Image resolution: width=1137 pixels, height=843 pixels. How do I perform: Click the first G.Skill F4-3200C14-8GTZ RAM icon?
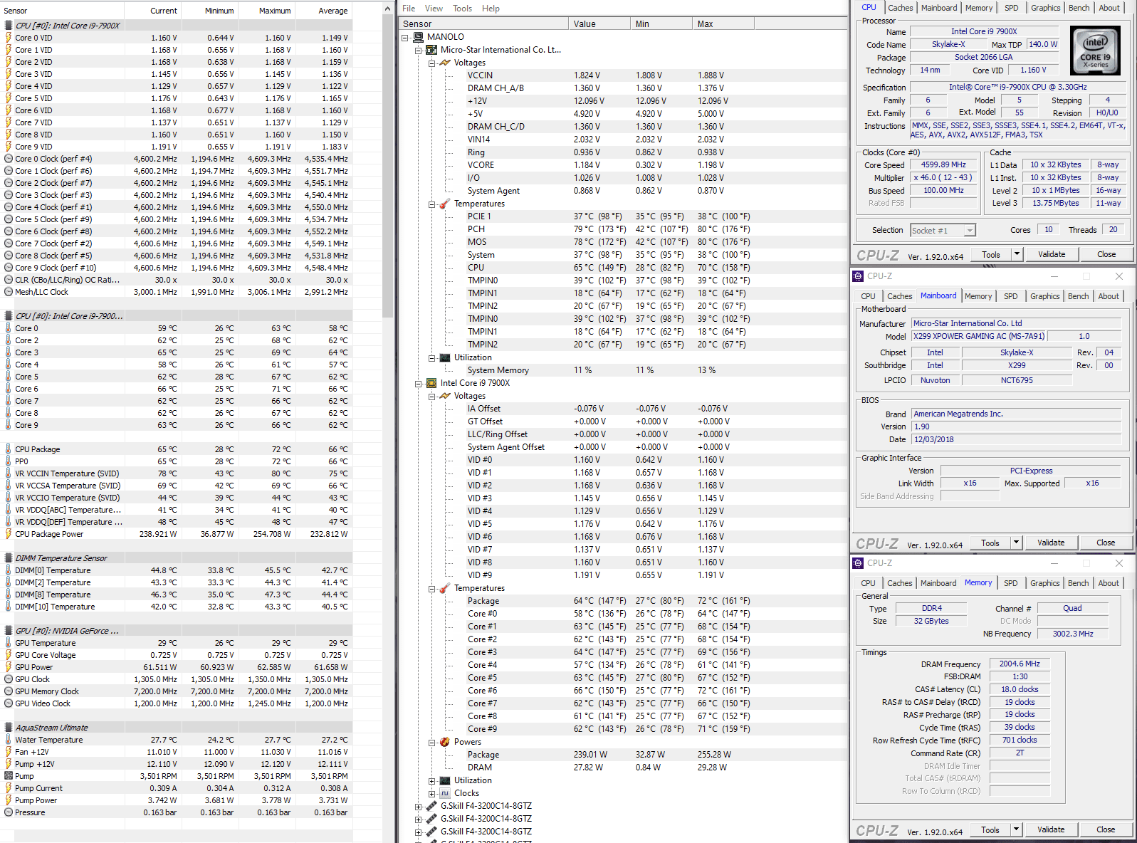[431, 806]
